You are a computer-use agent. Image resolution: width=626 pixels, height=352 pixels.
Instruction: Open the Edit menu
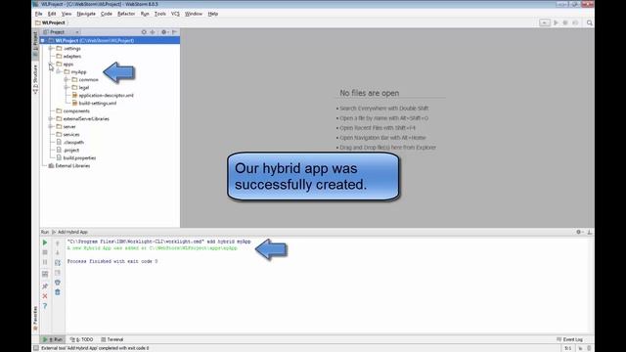[52, 14]
